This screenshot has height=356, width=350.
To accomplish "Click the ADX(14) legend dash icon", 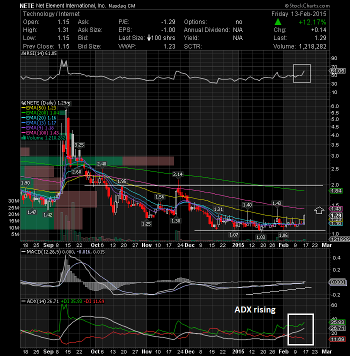I will tap(23, 301).
